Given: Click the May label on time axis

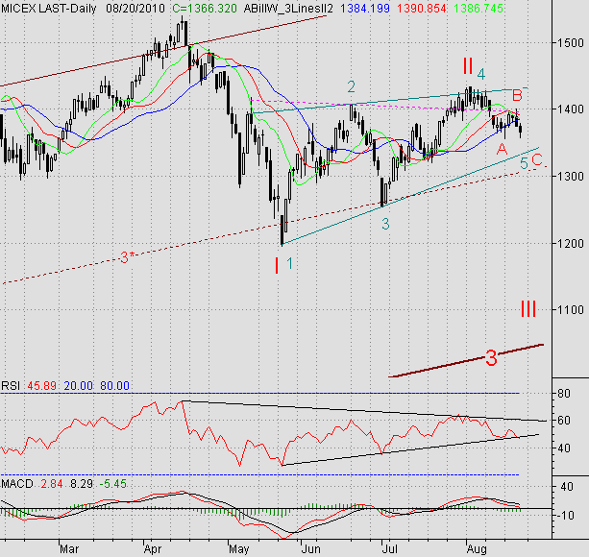Looking at the screenshot, I should (239, 549).
